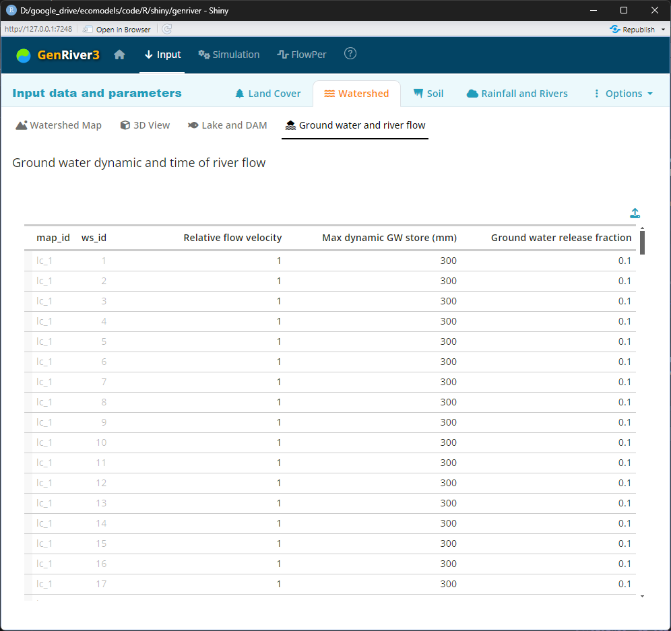
Task: Click the Open in Browser button
Action: tap(117, 29)
